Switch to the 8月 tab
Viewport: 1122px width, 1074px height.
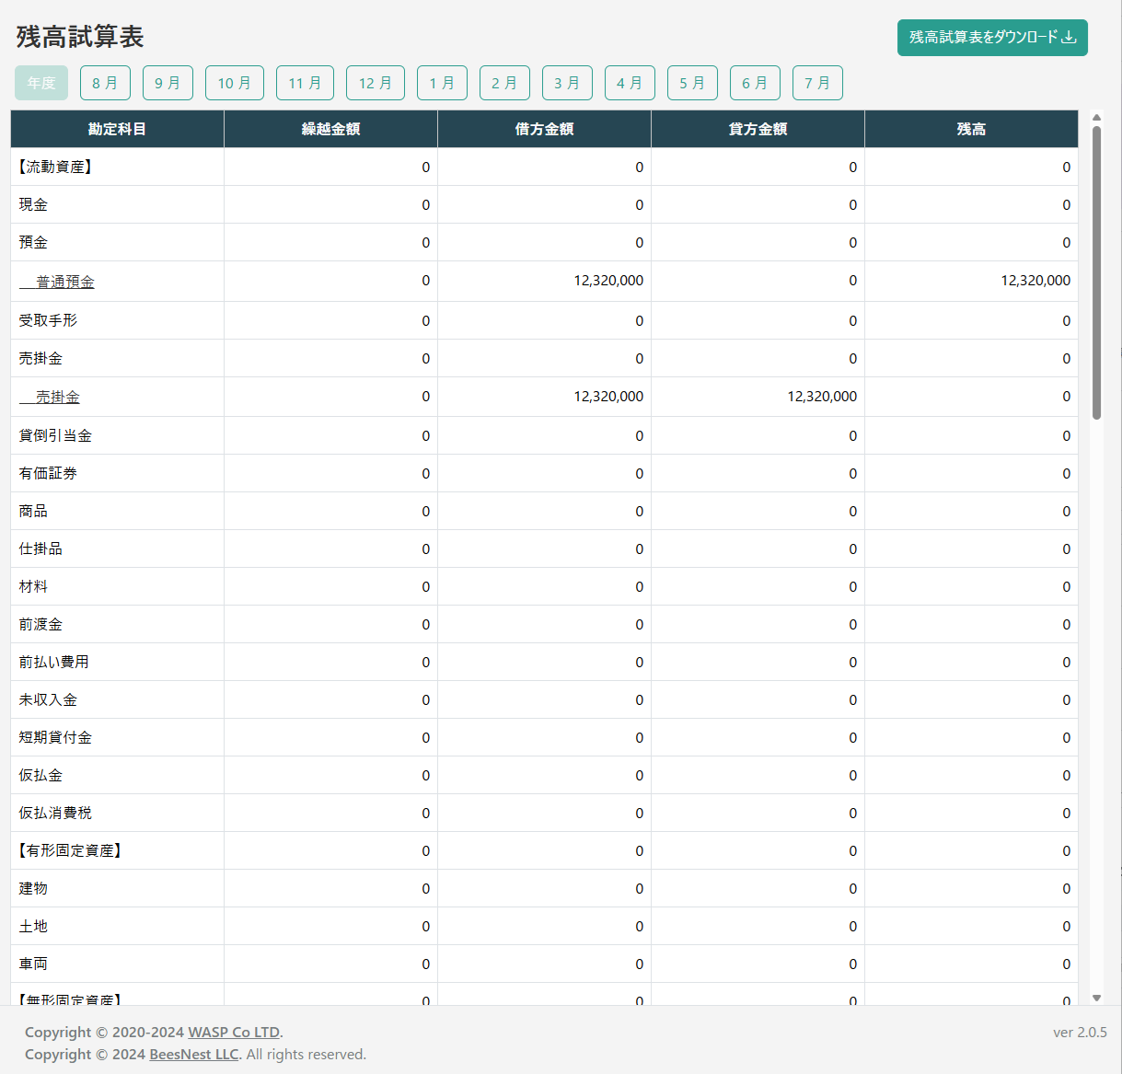[105, 83]
